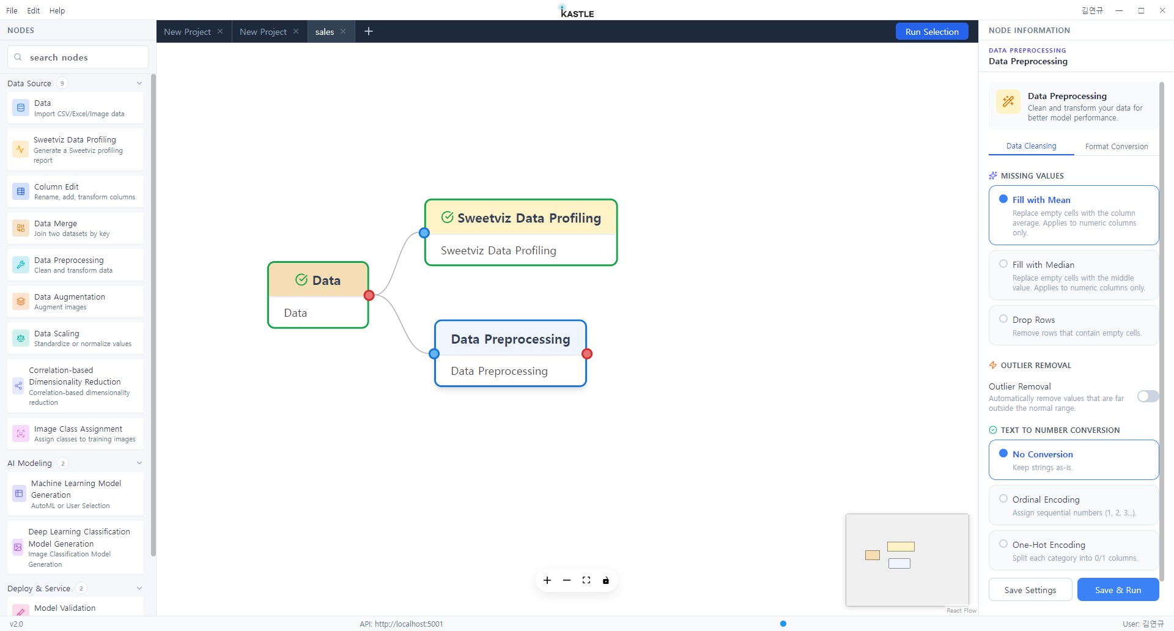Viewport: 1174px width, 631px height.
Task: Select Fill with Median option
Action: 1074,275
